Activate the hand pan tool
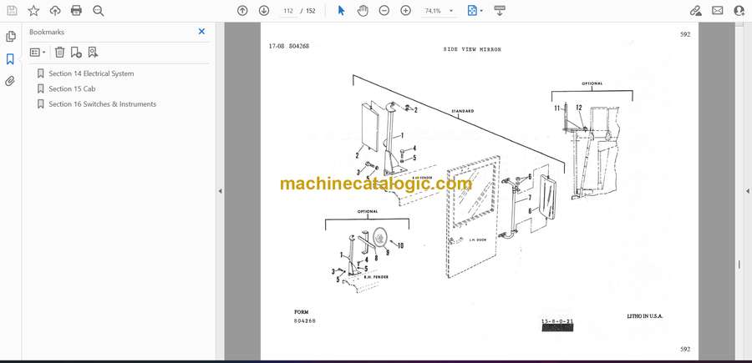 [x=363, y=11]
